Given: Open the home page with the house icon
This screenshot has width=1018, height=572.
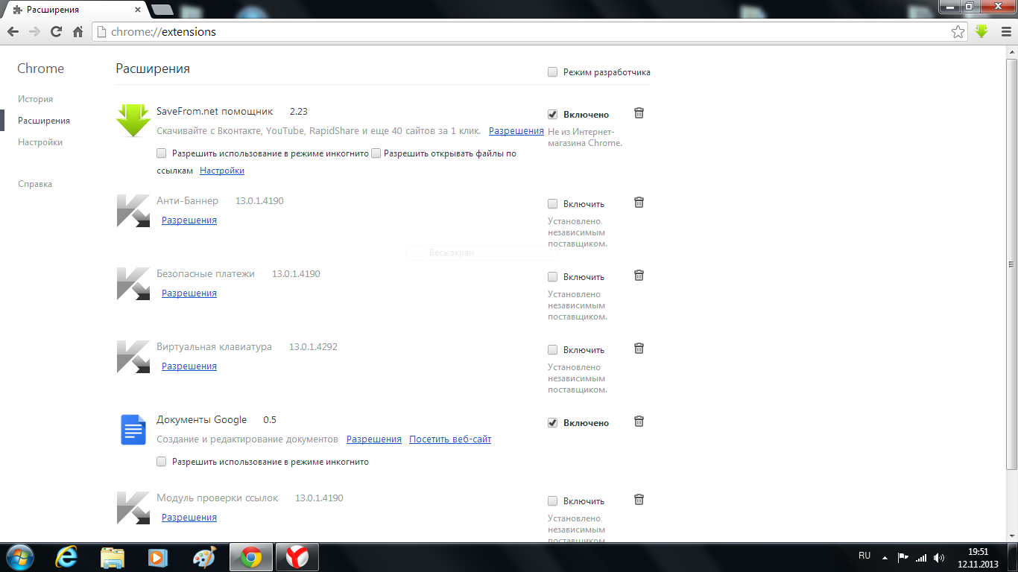Looking at the screenshot, I should tap(78, 32).
